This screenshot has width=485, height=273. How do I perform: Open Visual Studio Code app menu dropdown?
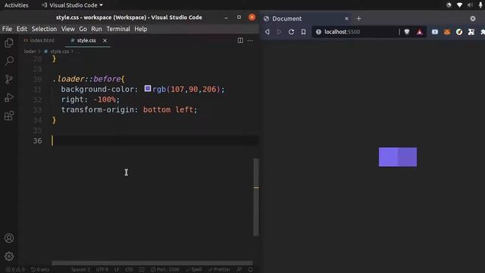click(73, 5)
